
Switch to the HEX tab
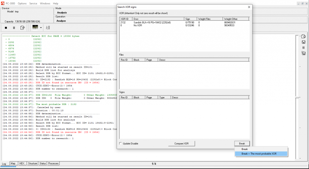click(22, 164)
